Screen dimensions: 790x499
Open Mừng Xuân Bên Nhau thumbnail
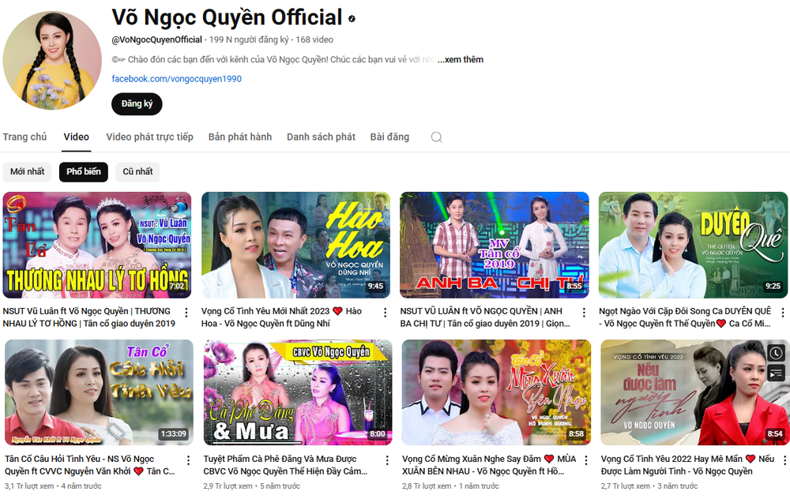click(496, 392)
